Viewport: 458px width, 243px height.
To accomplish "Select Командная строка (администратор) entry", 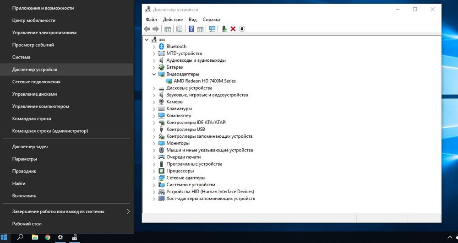I will [67, 131].
